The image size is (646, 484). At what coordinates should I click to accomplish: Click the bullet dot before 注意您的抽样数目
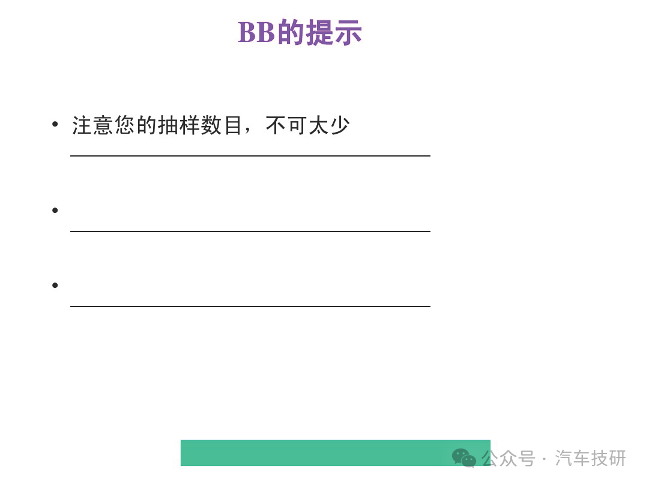point(55,124)
